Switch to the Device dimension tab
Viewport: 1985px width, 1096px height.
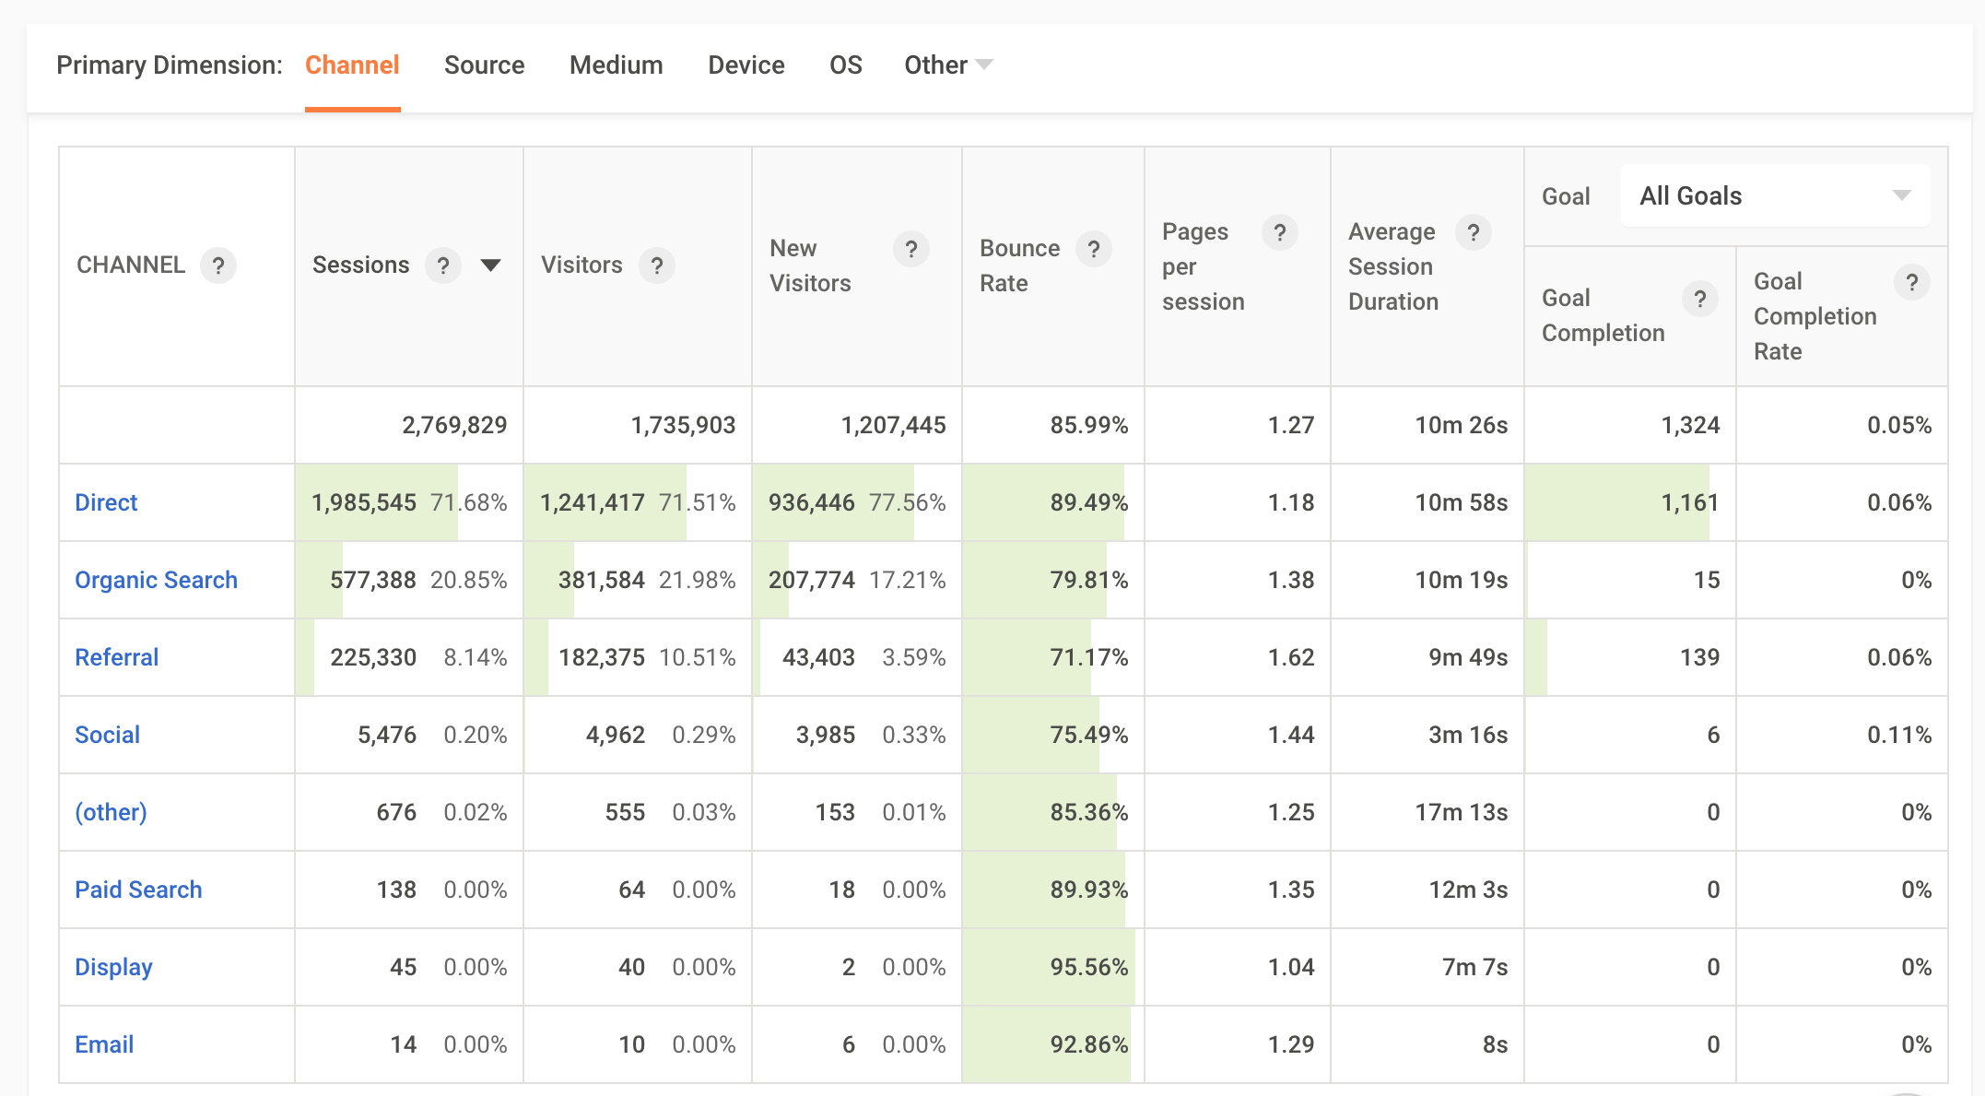pyautogui.click(x=746, y=65)
